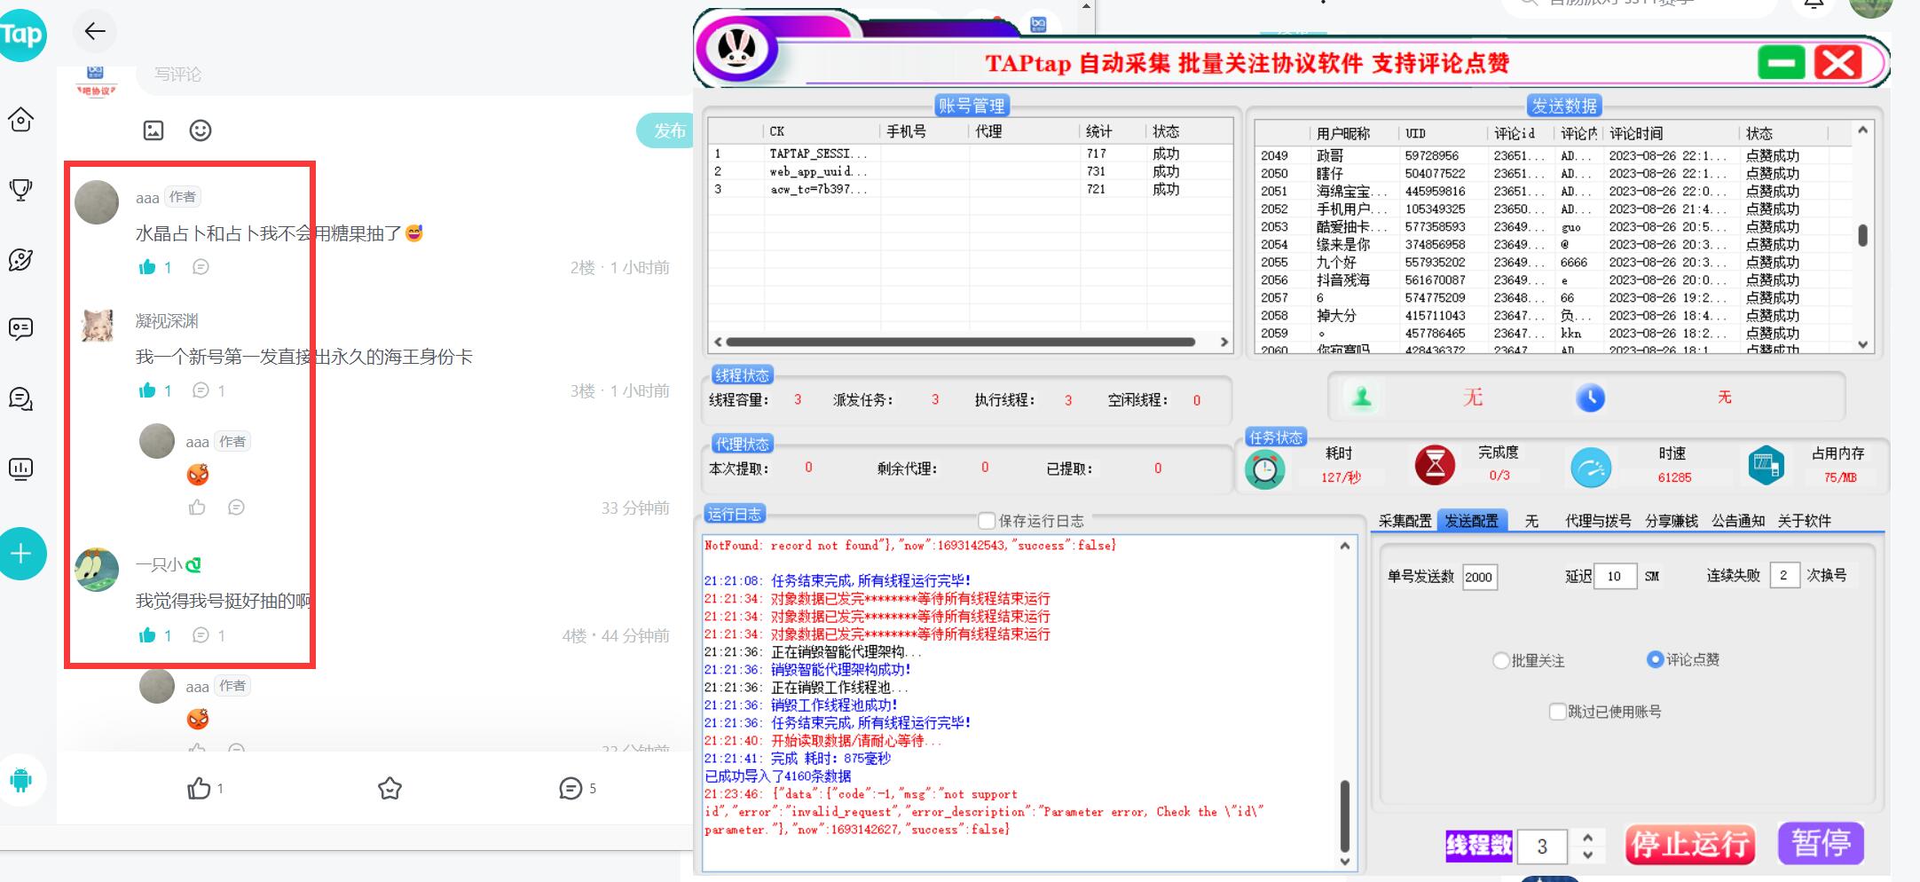Select the 评论点赞 radio option
The width and height of the screenshot is (1920, 882).
[x=1655, y=659]
